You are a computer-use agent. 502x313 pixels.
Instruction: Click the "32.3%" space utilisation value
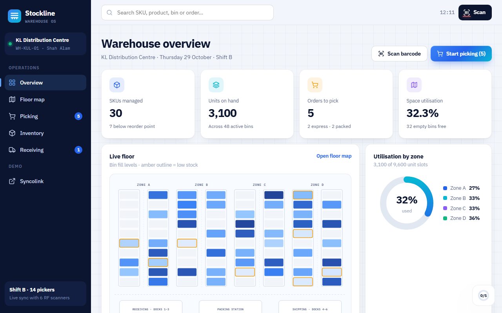click(423, 113)
